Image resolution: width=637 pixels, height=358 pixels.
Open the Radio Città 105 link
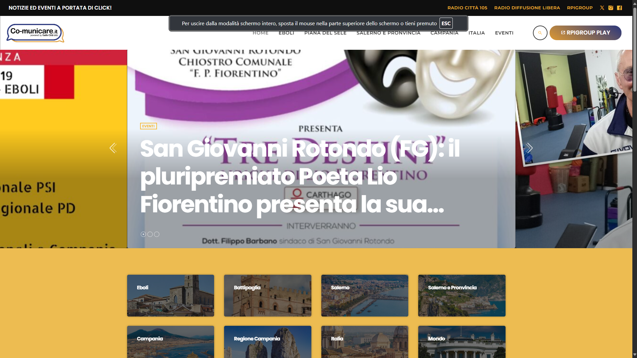[467, 8]
